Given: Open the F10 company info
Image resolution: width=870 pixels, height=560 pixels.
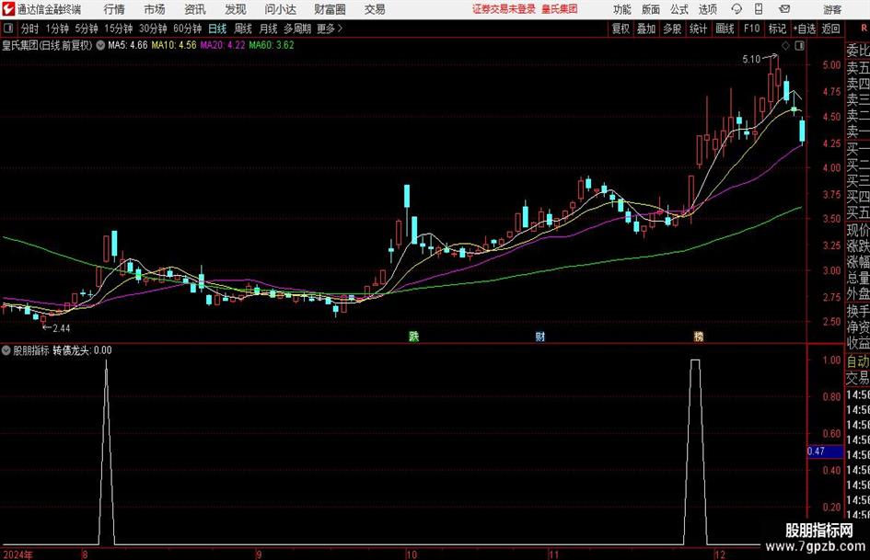Looking at the screenshot, I should tap(752, 29).
